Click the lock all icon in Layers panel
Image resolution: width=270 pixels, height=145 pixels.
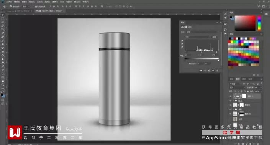[248, 91]
